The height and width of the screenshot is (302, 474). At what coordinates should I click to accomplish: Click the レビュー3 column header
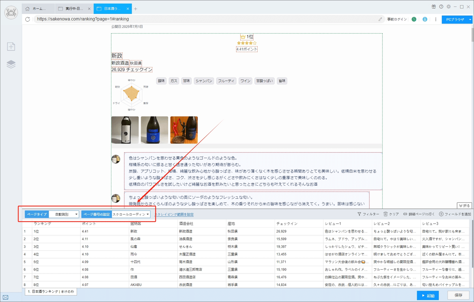[445, 224]
